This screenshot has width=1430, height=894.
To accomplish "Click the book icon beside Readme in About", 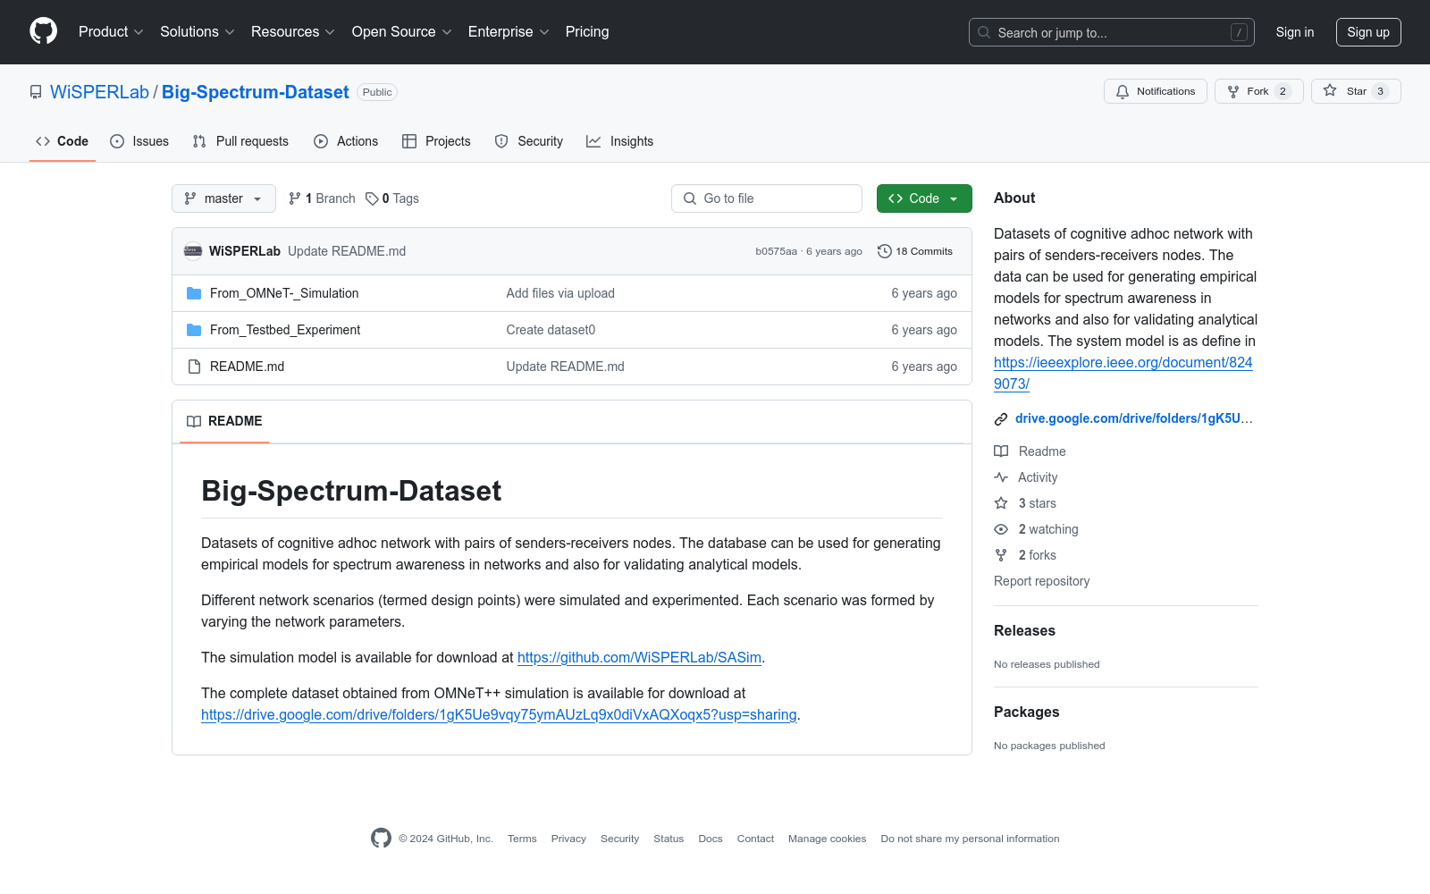I will point(1001,451).
